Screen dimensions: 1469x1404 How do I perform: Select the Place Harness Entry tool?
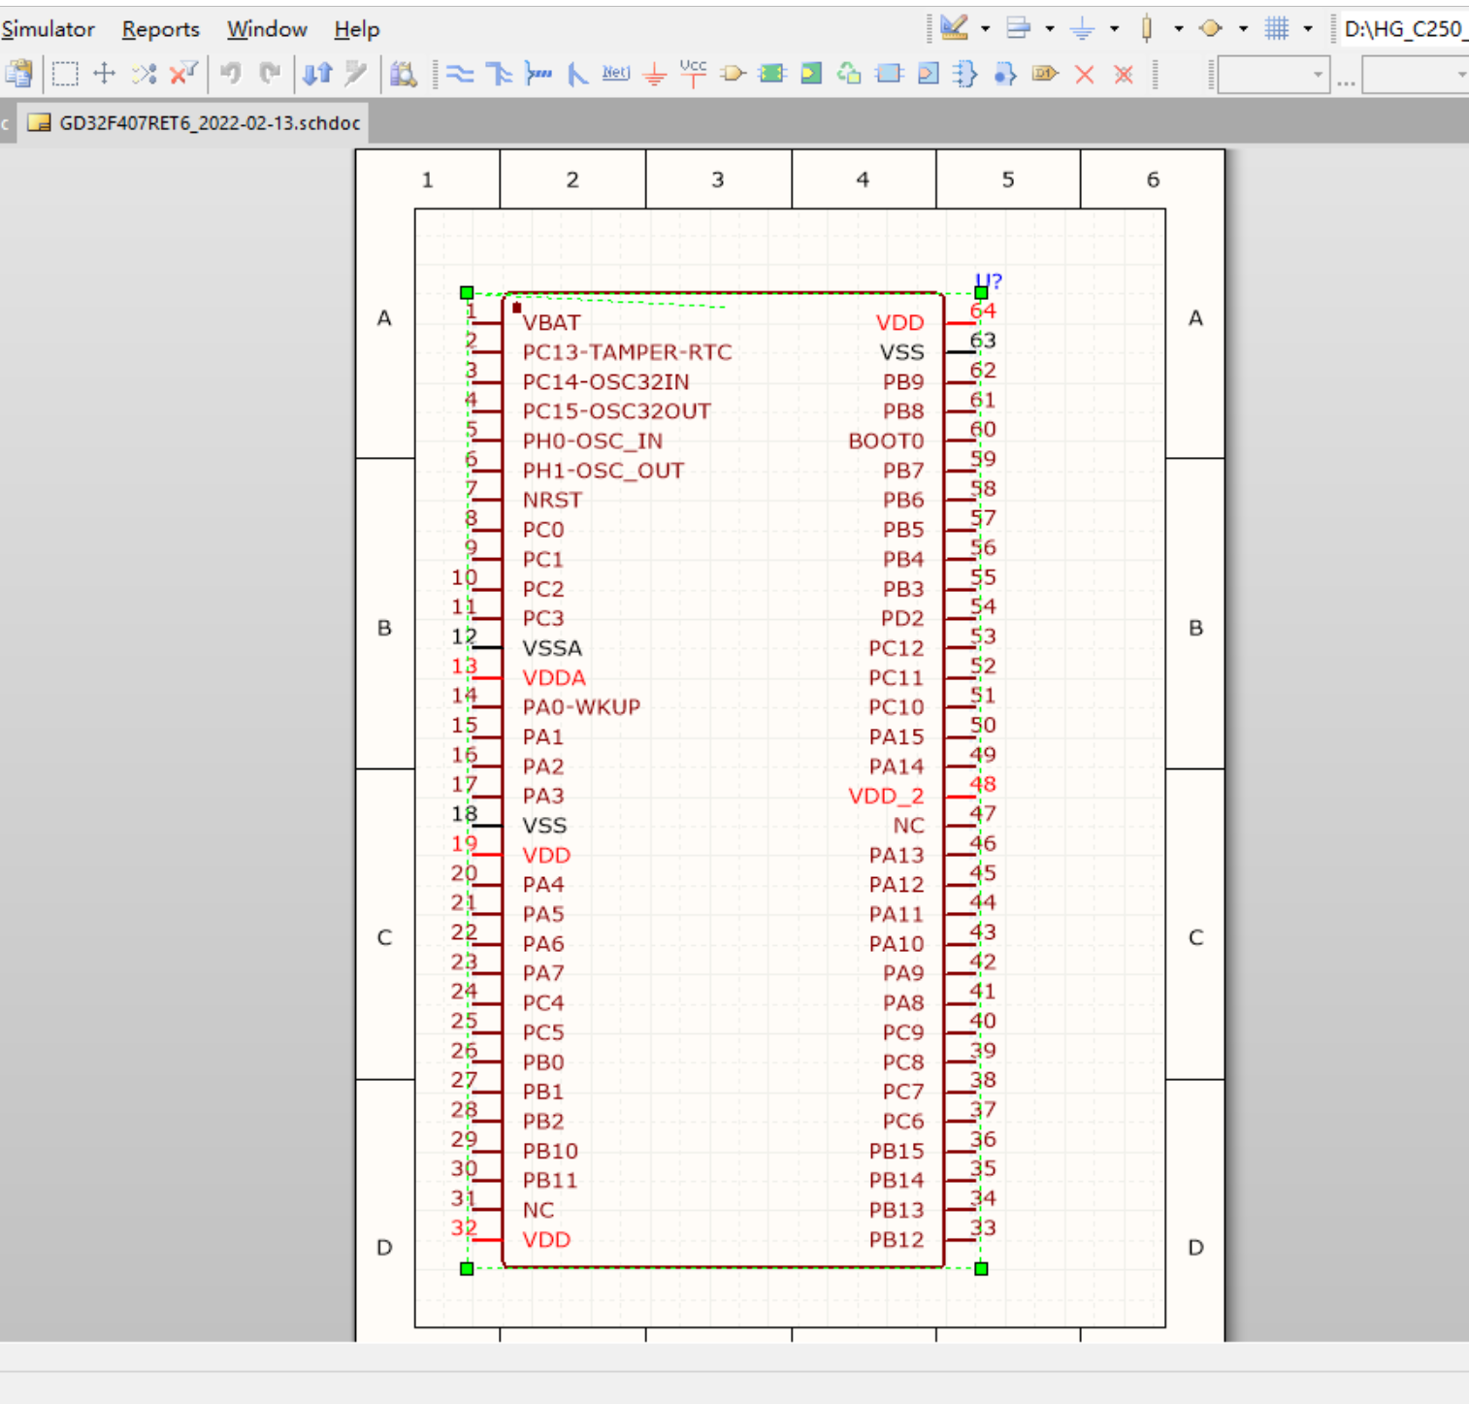click(x=929, y=74)
